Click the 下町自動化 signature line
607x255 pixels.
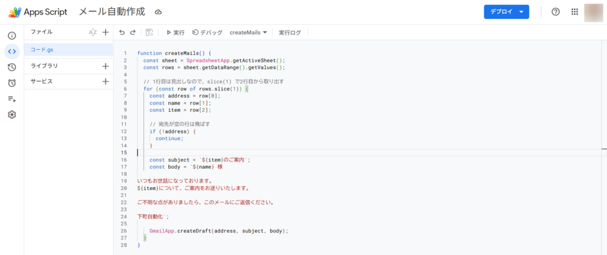pyautogui.click(x=153, y=217)
